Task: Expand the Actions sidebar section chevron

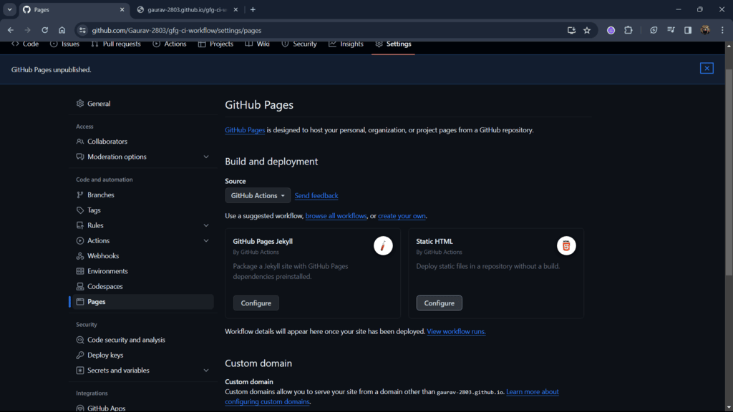Action: click(x=206, y=240)
